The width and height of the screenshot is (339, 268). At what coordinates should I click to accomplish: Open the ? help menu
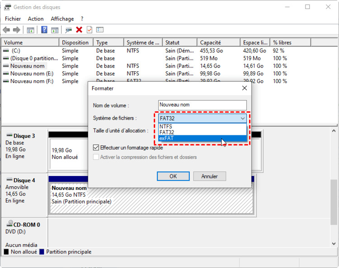click(82, 19)
